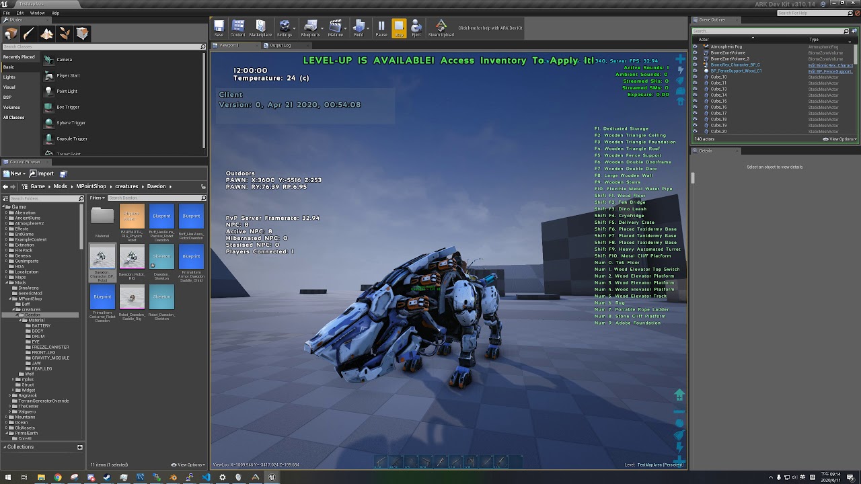Click the Blueprints toolbar icon
This screenshot has width=861, height=484.
[x=311, y=28]
